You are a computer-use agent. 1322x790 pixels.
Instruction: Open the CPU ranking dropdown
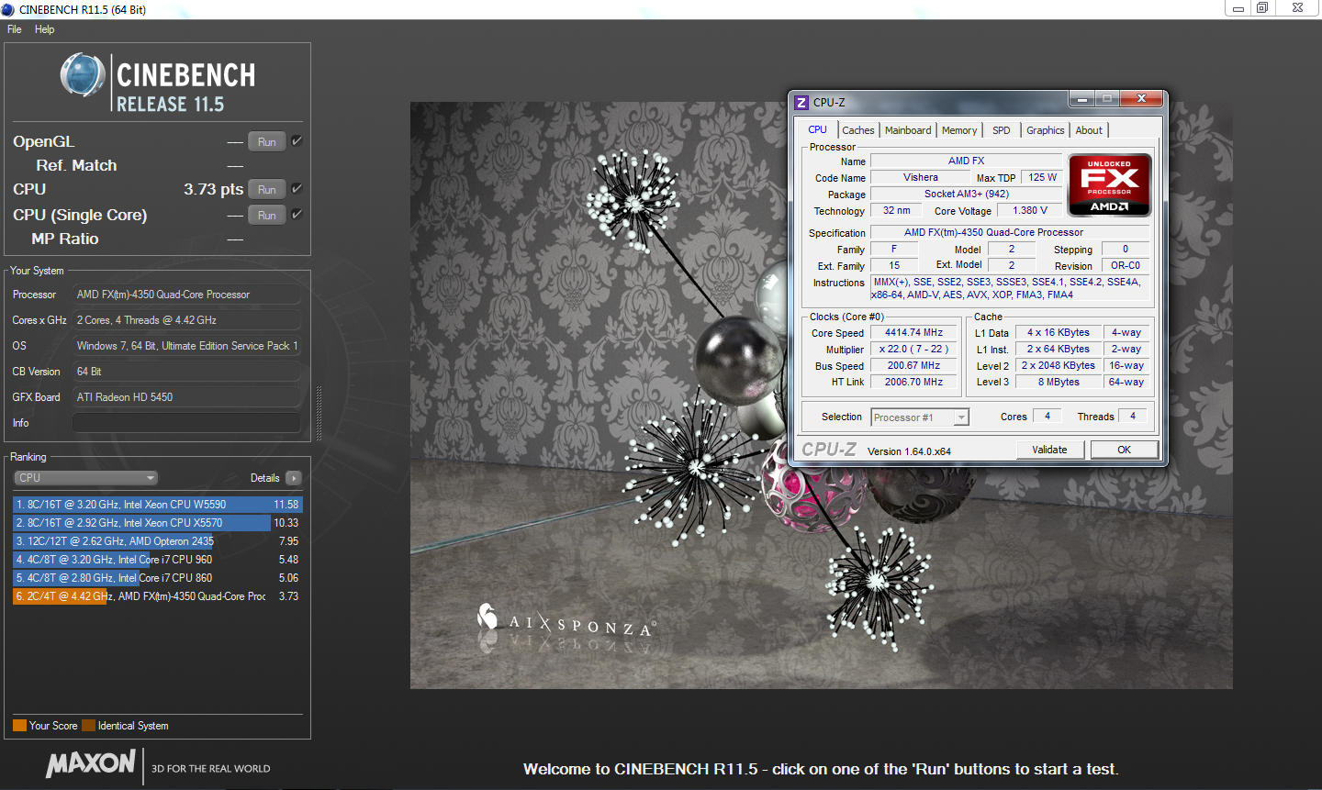(x=86, y=478)
